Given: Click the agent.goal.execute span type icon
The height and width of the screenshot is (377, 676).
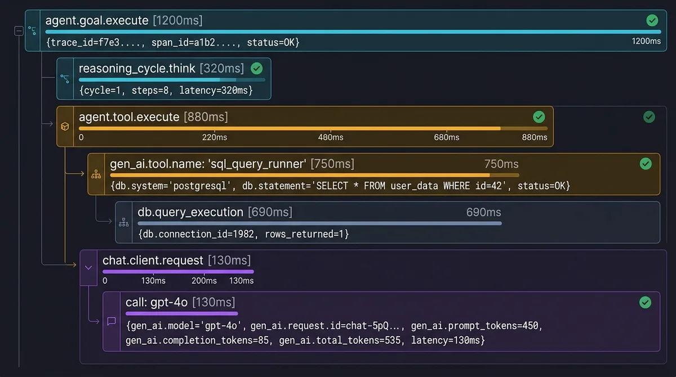Looking at the screenshot, I should (33, 31).
